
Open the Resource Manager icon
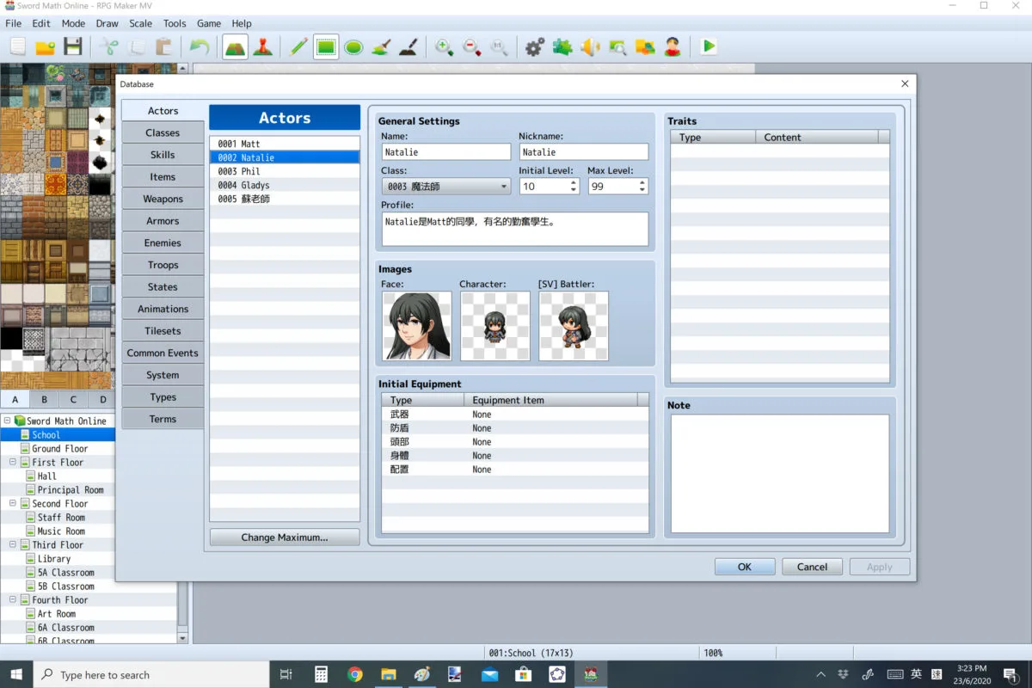[x=645, y=46]
